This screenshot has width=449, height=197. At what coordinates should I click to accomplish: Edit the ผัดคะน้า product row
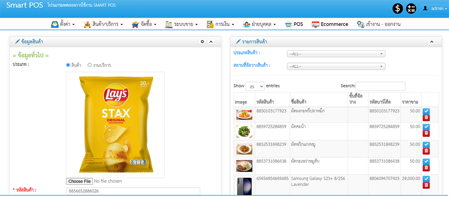tap(426, 127)
